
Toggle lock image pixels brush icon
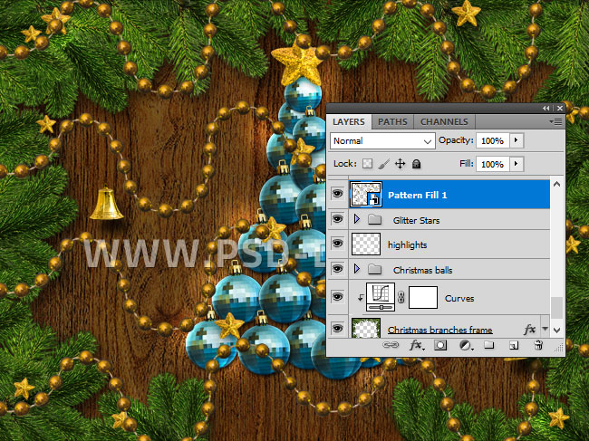tap(383, 164)
